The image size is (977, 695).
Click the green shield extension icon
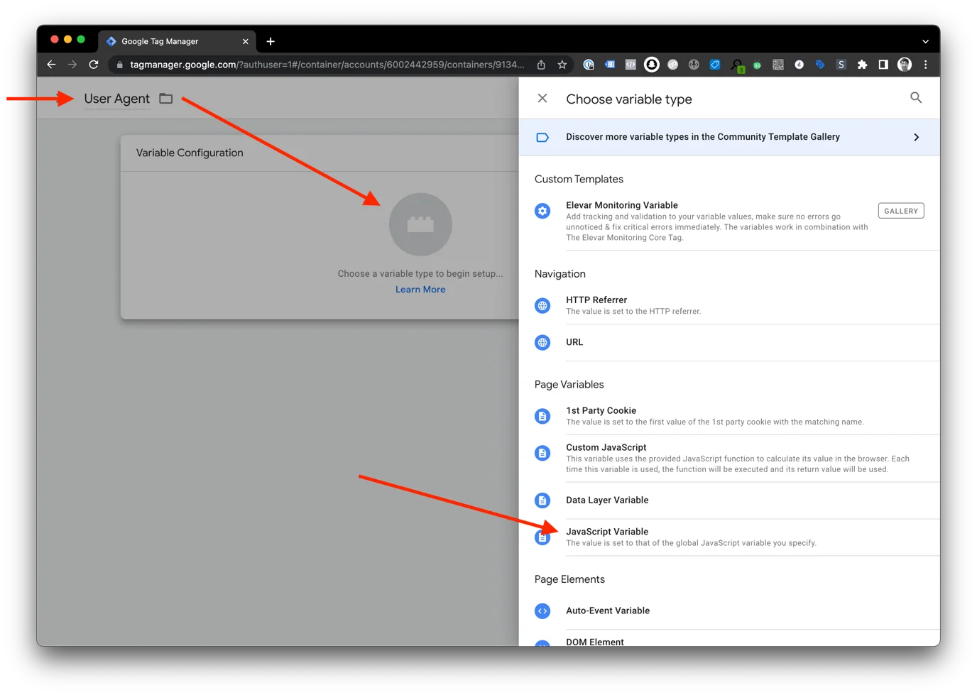(x=757, y=65)
